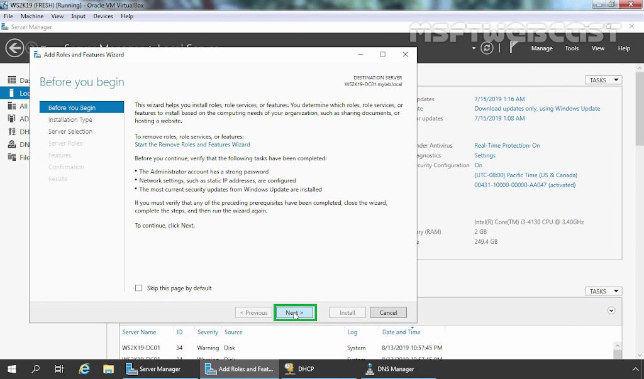Screen dimensions: 644x379
Task: Click the Next button in the wizard
Action: 294,312
